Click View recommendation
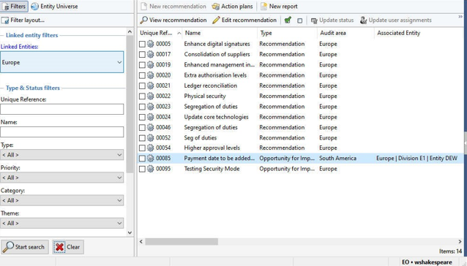This screenshot has width=467, height=266. (173, 20)
